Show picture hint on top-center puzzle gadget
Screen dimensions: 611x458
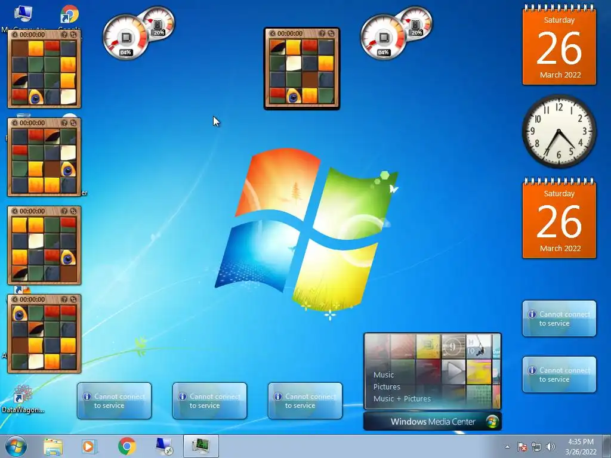tap(322, 33)
